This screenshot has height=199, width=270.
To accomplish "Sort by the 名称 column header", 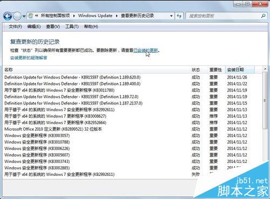I will click(x=9, y=69).
